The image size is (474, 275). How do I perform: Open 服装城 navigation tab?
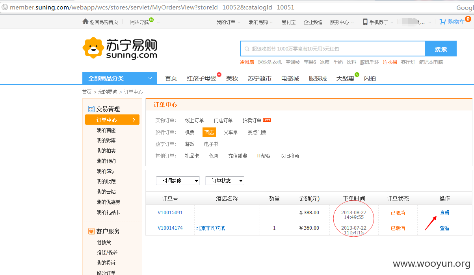point(318,78)
